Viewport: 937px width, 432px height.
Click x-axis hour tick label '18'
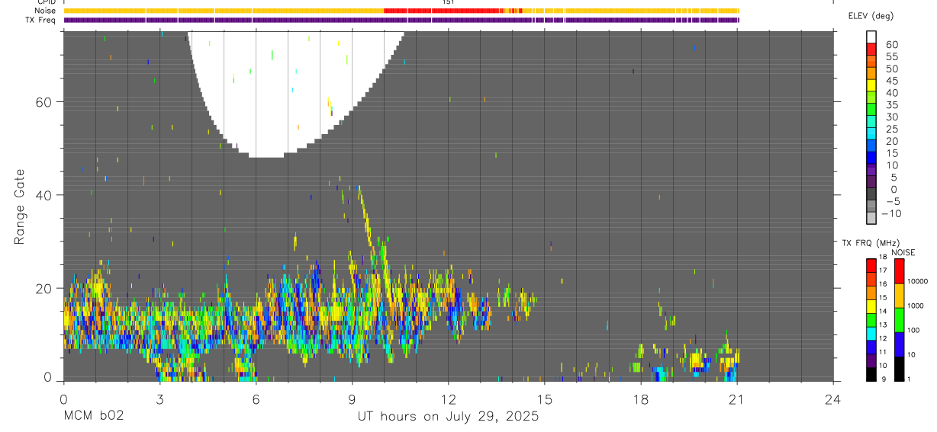(640, 398)
